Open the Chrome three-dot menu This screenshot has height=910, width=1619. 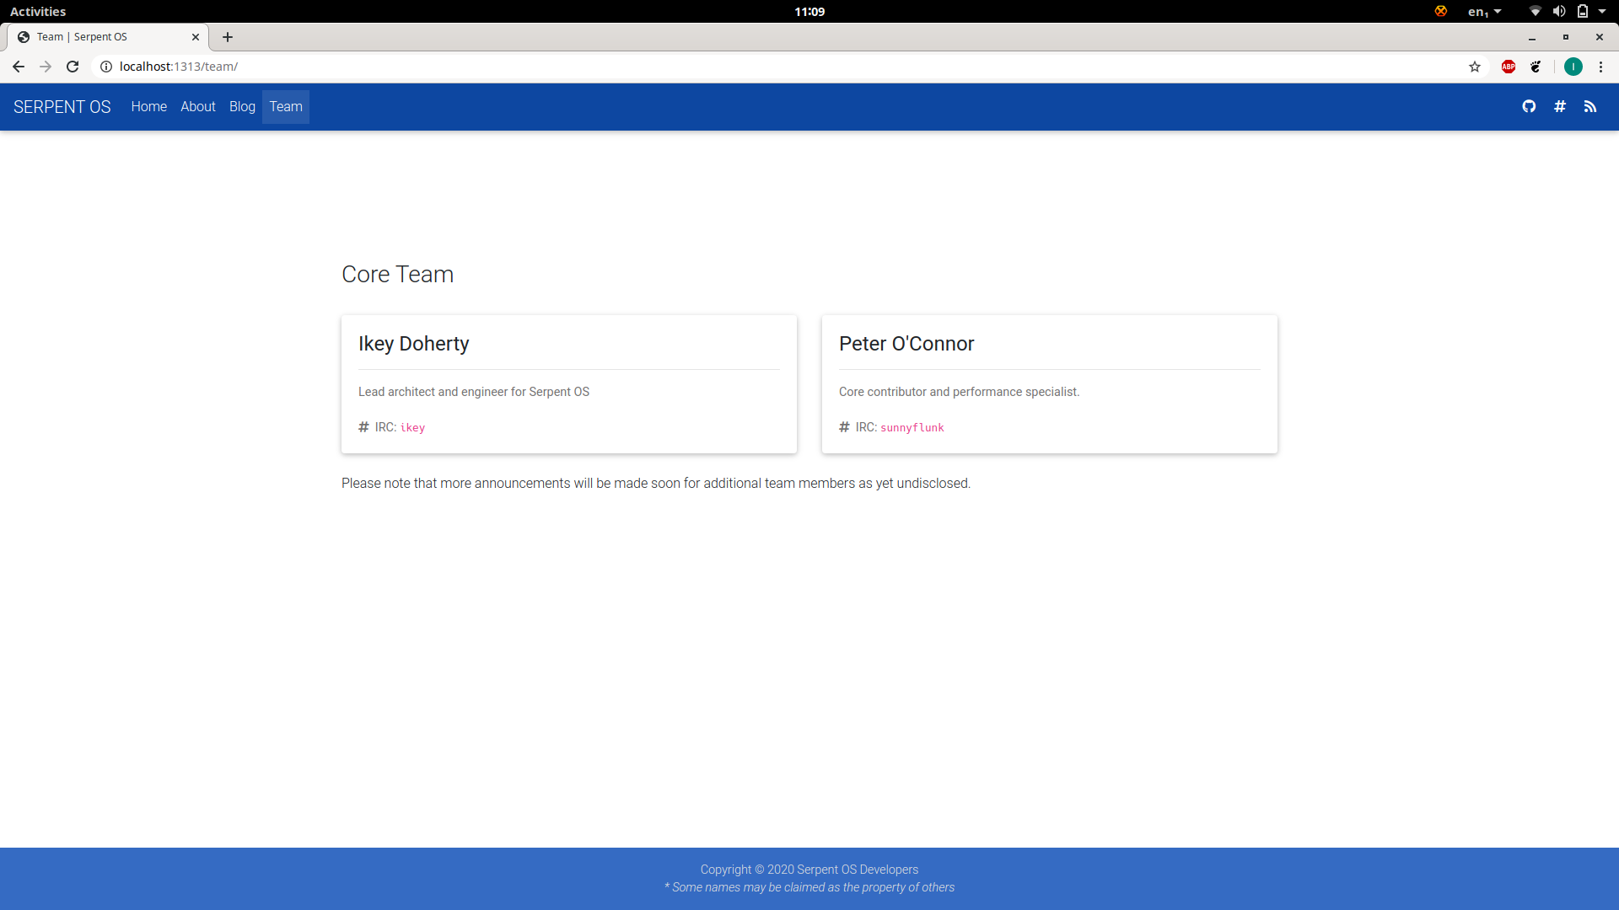pos(1600,67)
